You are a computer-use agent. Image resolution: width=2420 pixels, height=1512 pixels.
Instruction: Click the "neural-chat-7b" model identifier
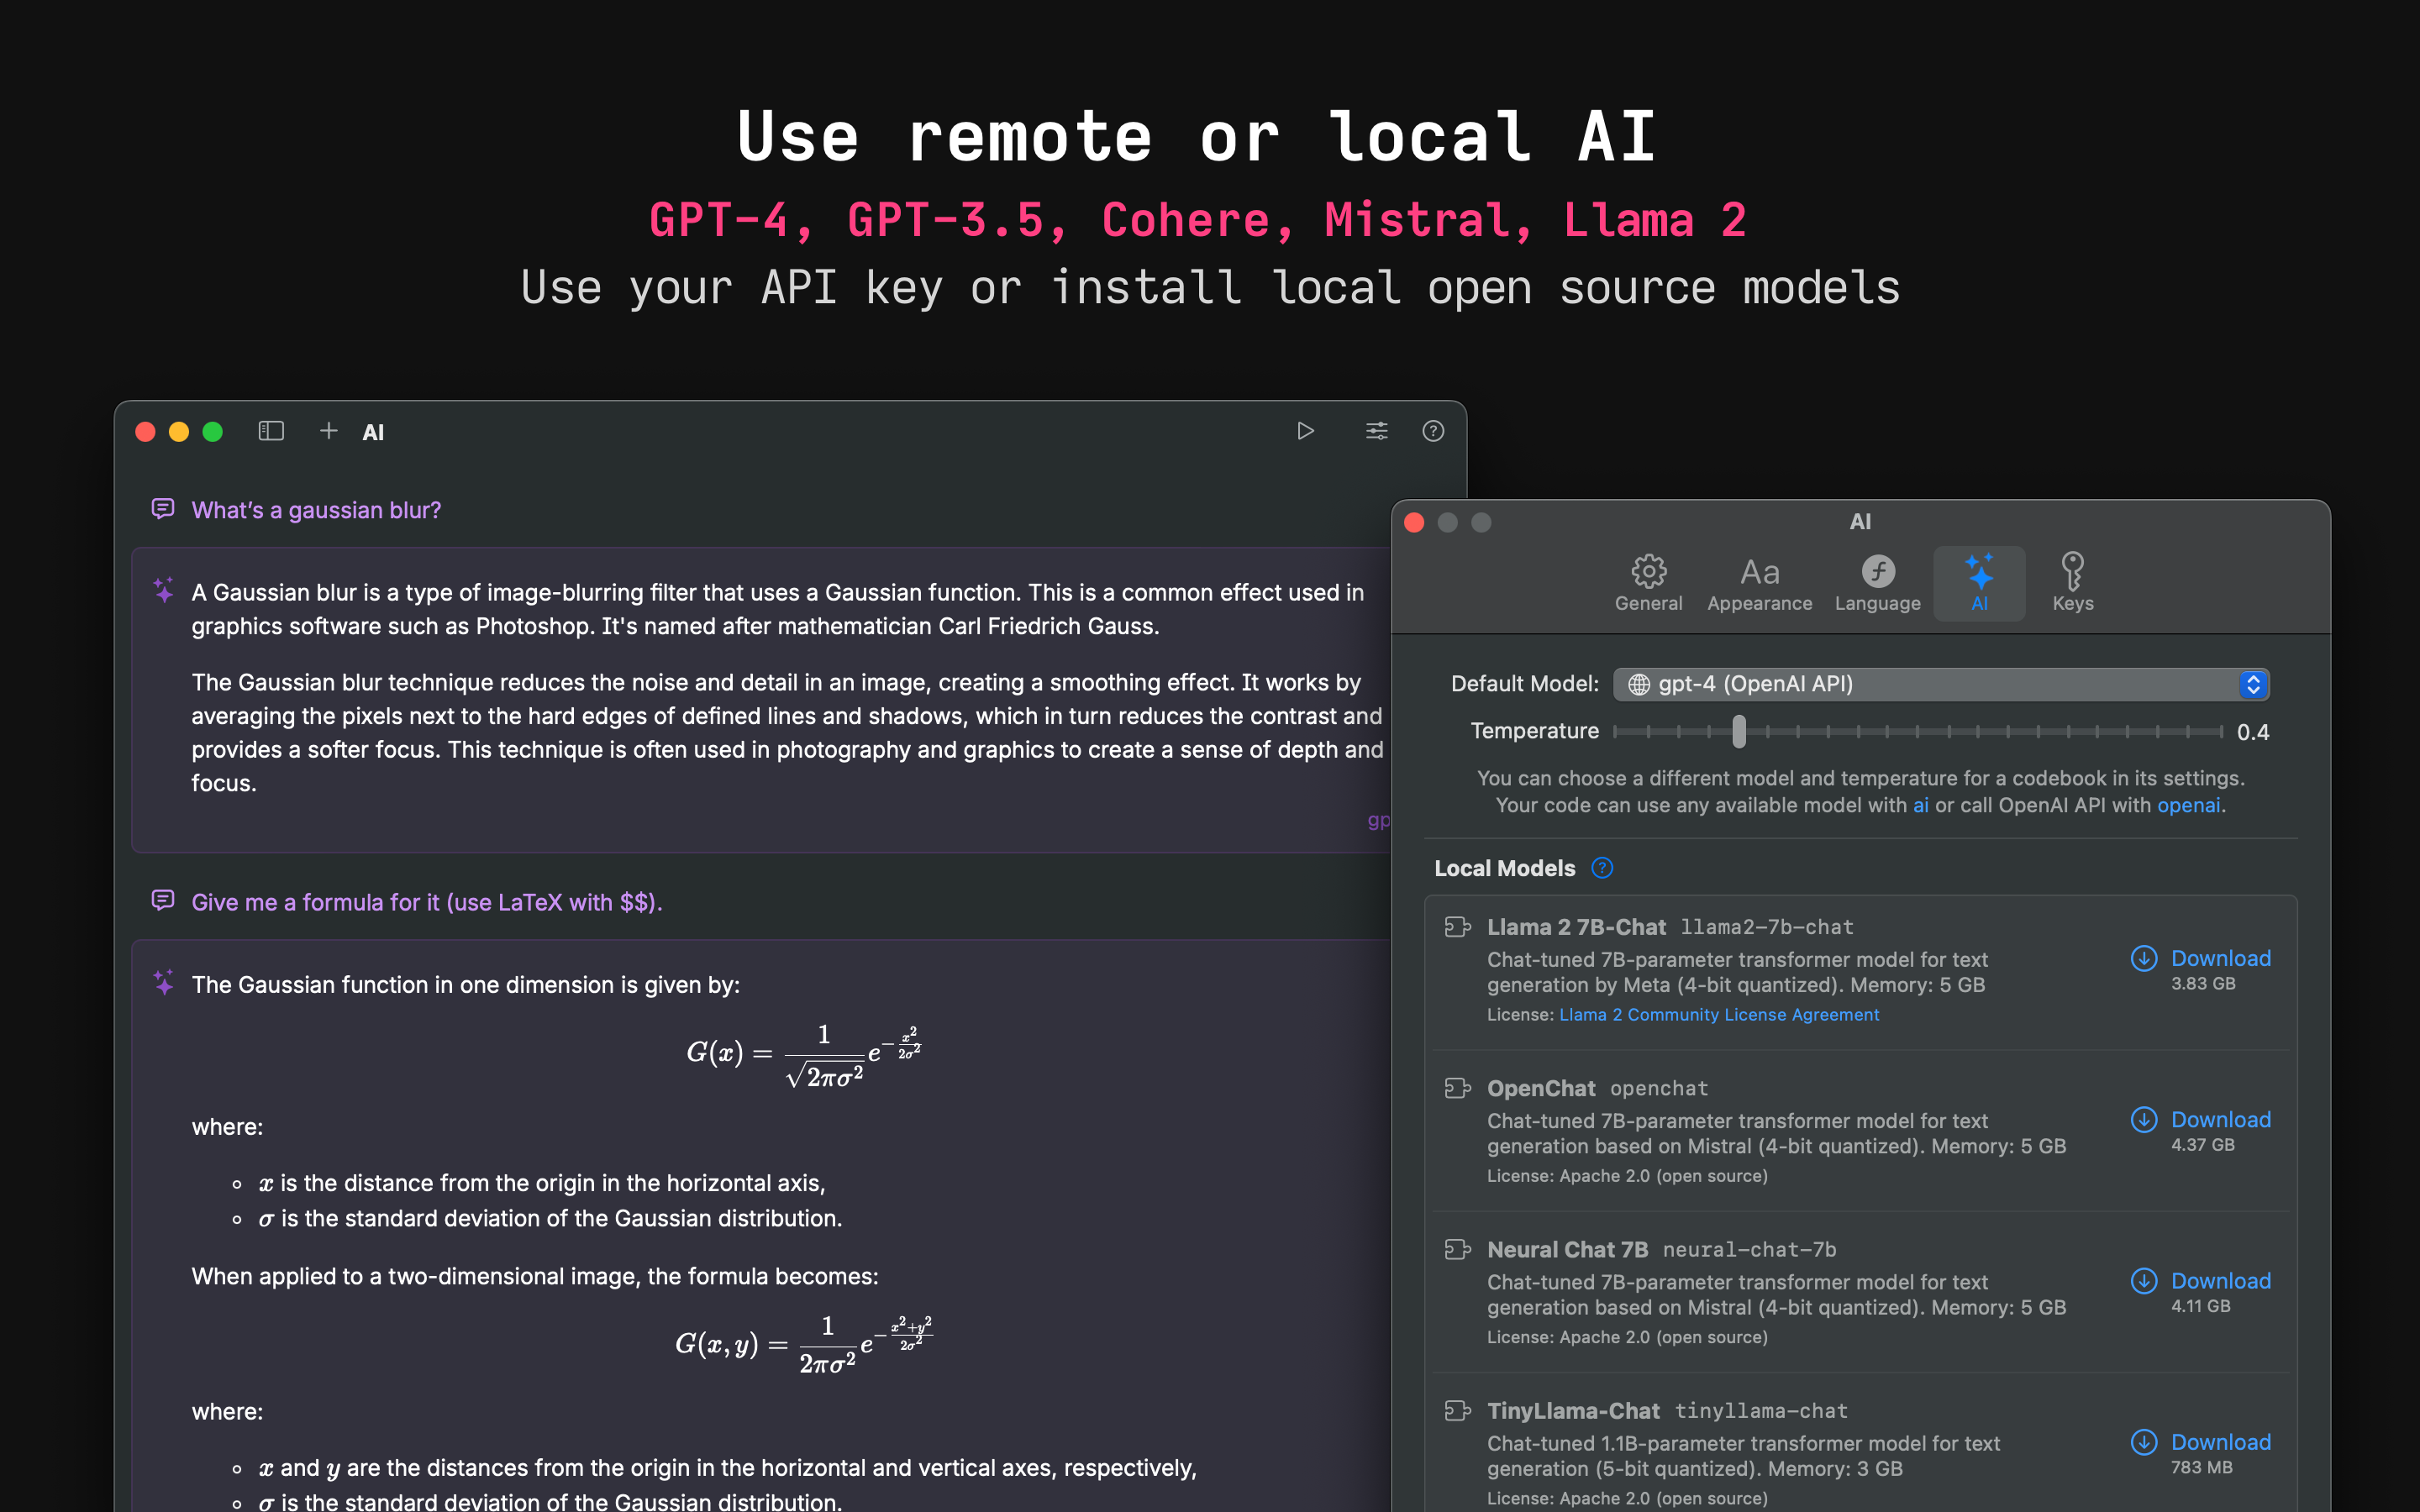1749,1249
